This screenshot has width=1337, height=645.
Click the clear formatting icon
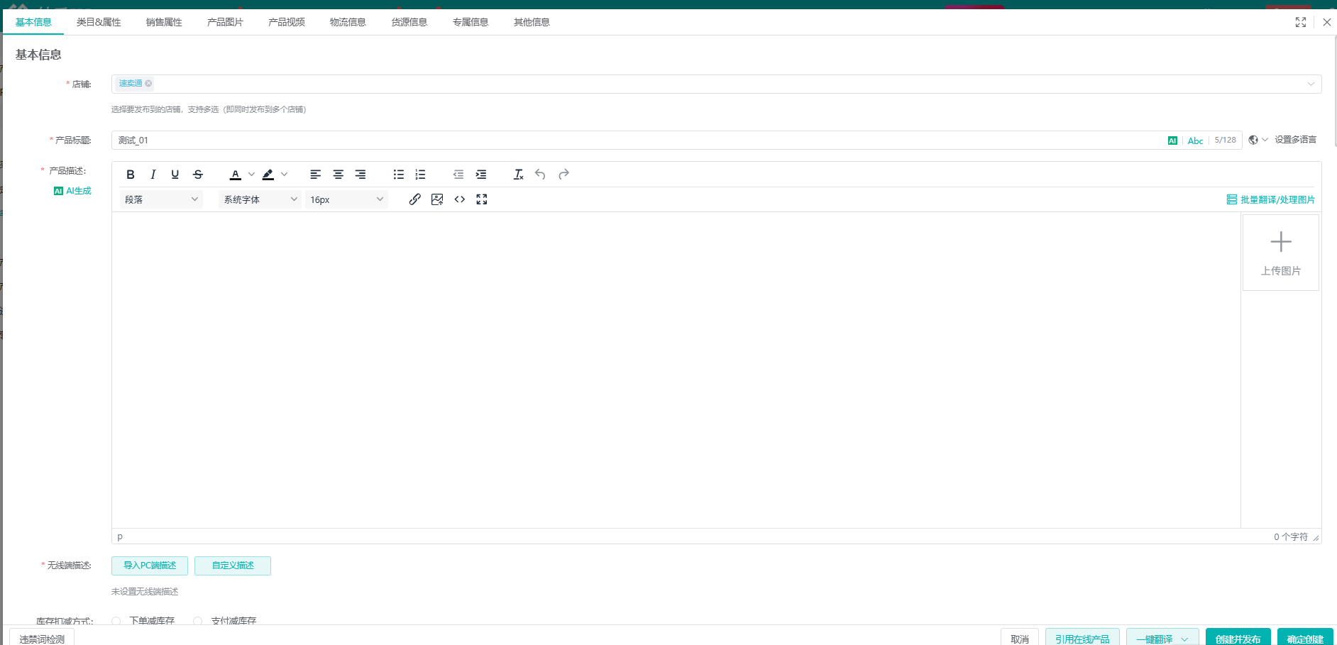518,174
